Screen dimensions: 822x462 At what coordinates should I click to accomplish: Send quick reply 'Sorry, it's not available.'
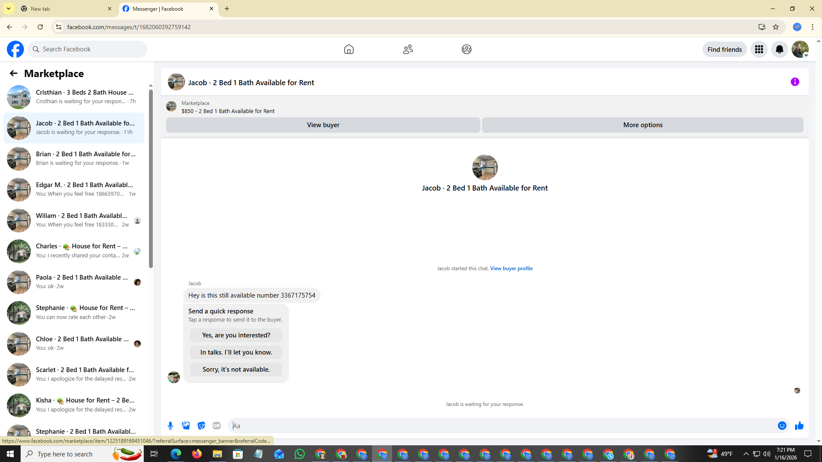(x=236, y=370)
